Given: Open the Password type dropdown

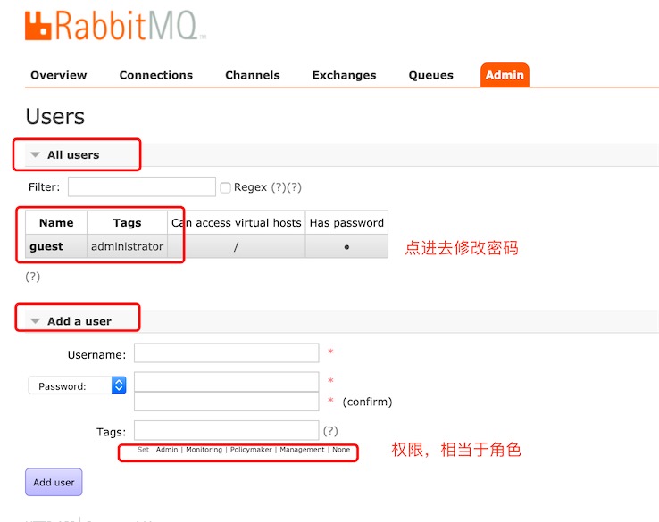Looking at the screenshot, I should point(77,385).
